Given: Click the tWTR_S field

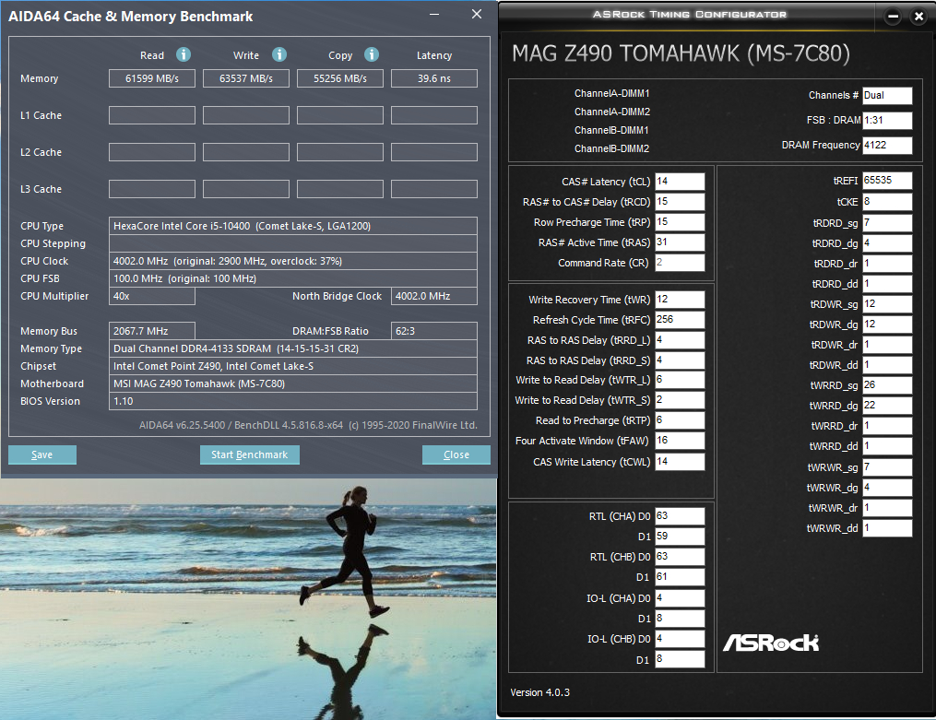Looking at the screenshot, I should click(x=680, y=400).
